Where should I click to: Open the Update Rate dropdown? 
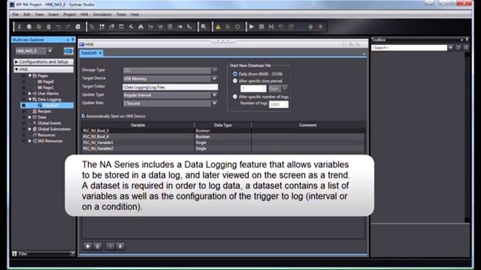pyautogui.click(x=215, y=103)
